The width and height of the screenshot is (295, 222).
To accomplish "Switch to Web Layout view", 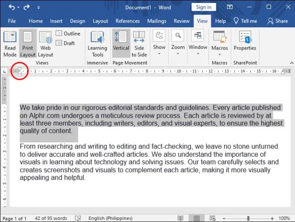I will pos(45,44).
